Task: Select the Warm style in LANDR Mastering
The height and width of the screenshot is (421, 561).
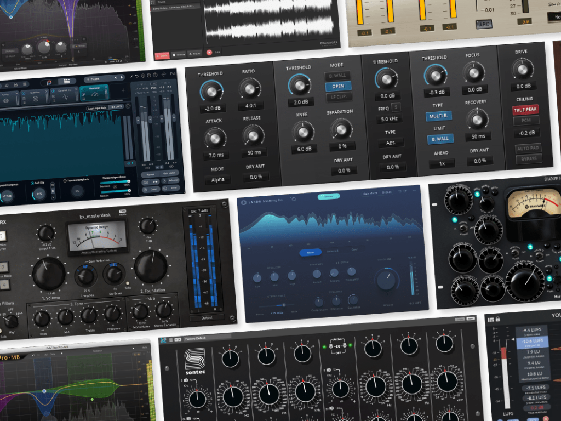Action: point(310,253)
